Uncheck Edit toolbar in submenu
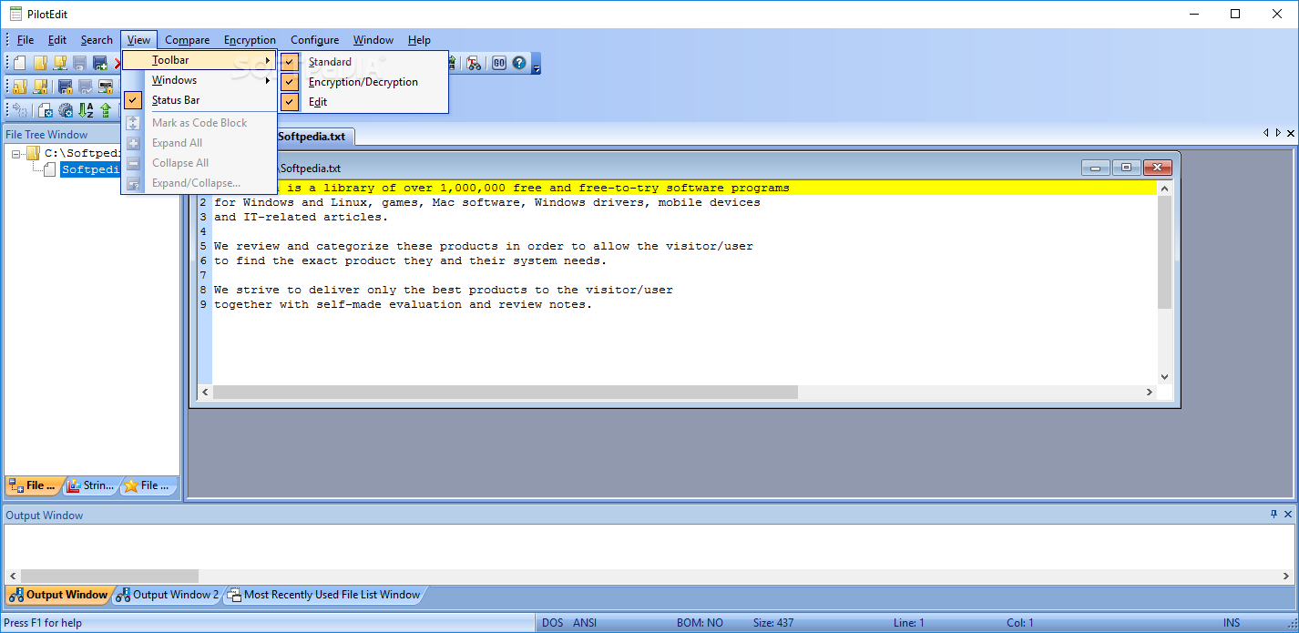The width and height of the screenshot is (1299, 633). (363, 102)
